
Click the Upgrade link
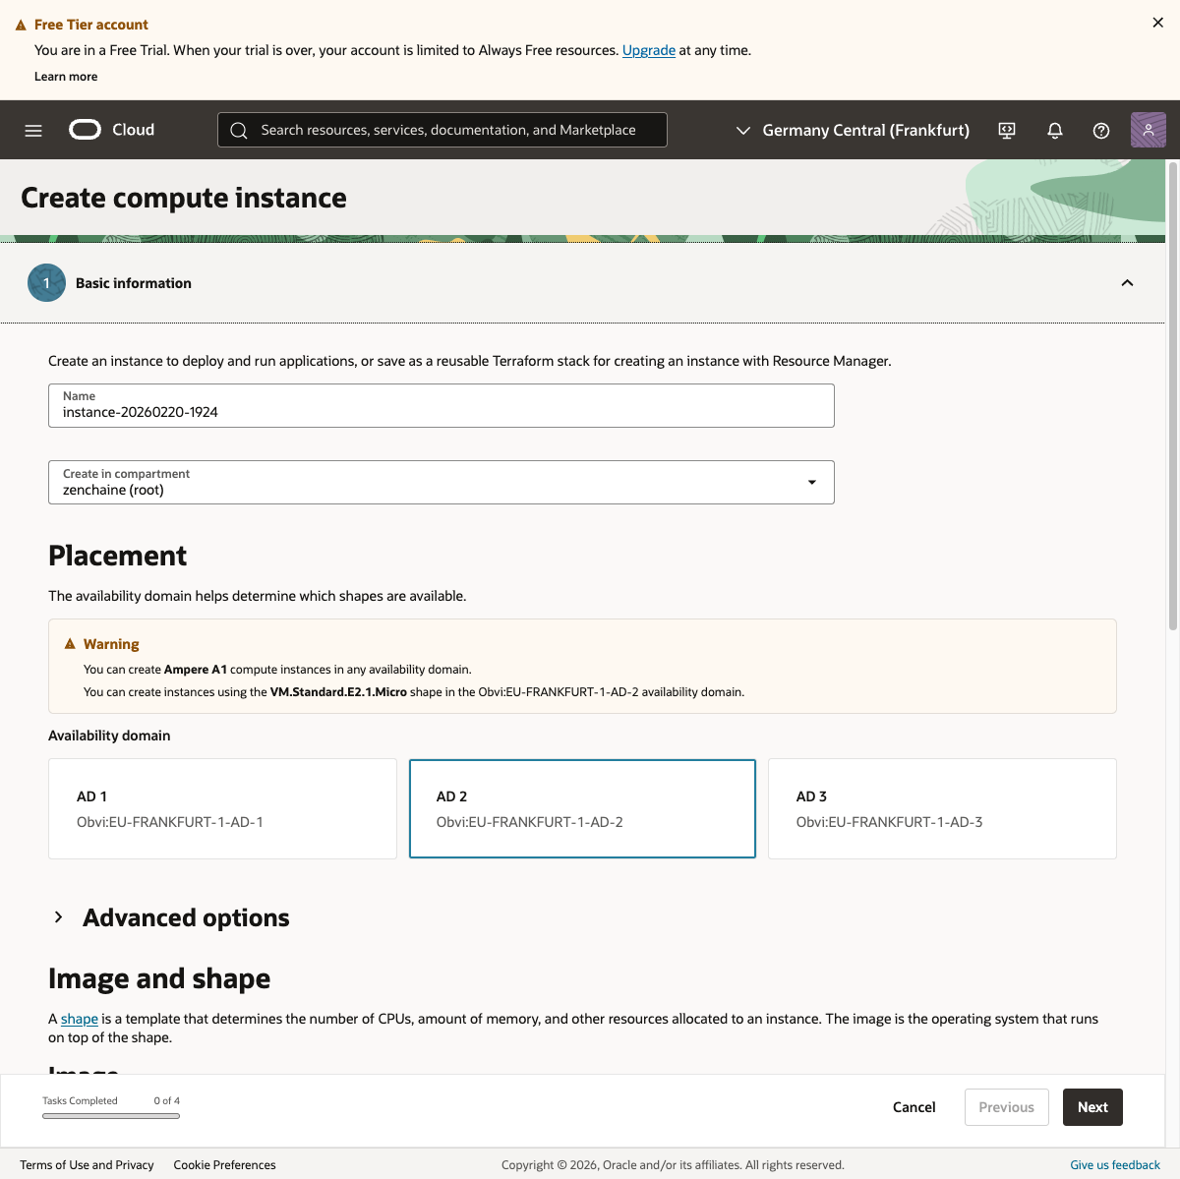tap(649, 50)
